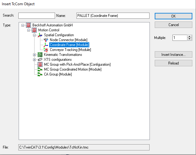Click the MC Group with Pick-And-Place icon

pyautogui.click(x=40, y=64)
